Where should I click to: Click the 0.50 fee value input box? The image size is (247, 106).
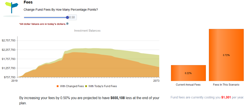click(73, 17)
